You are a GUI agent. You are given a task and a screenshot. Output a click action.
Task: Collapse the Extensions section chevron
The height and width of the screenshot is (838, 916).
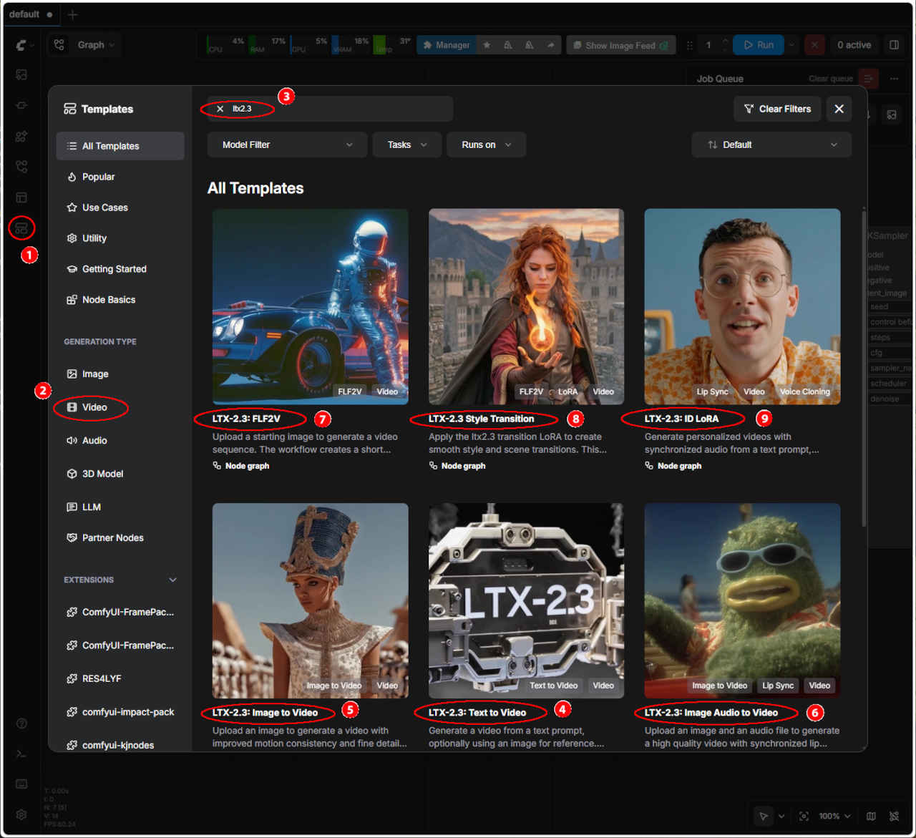[x=172, y=580]
